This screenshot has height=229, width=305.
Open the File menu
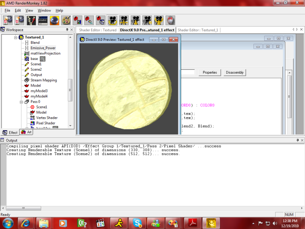7,11
